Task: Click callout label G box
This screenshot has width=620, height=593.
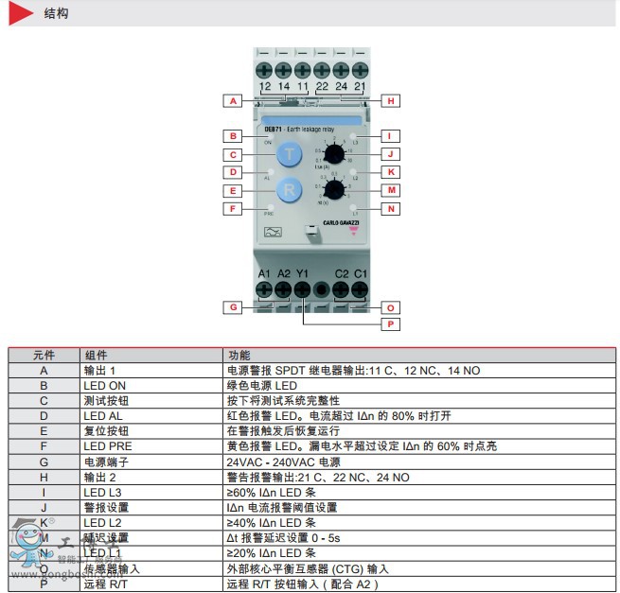Action: click(x=231, y=306)
